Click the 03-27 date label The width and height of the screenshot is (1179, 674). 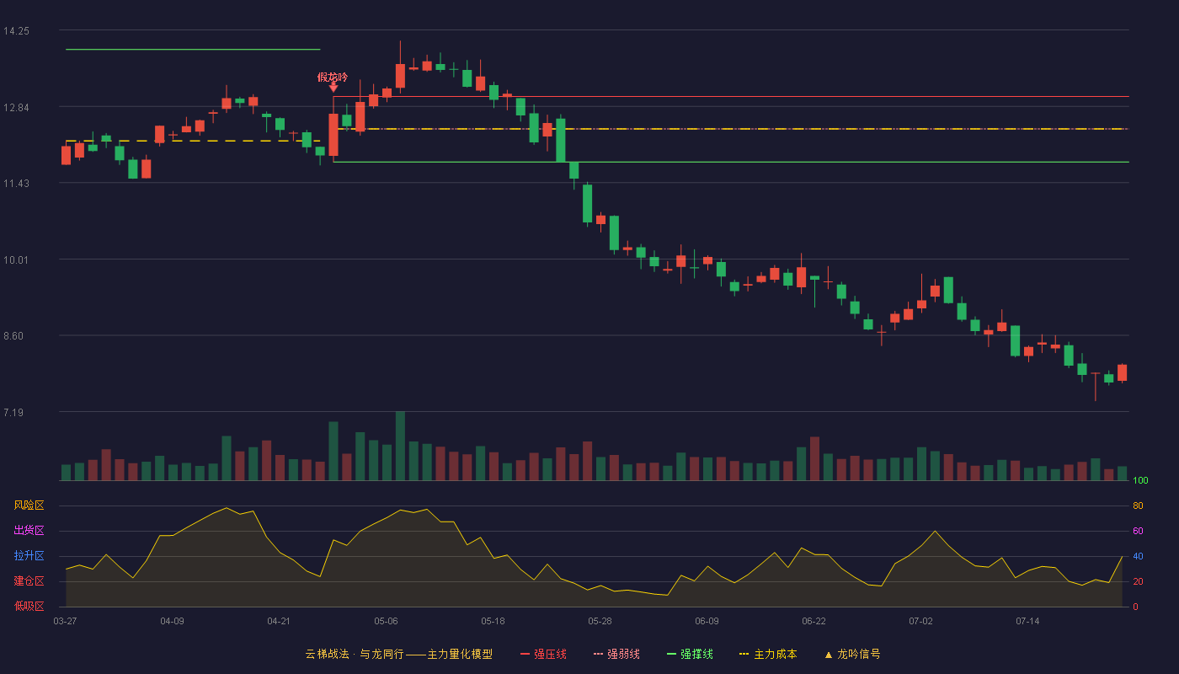(x=65, y=621)
